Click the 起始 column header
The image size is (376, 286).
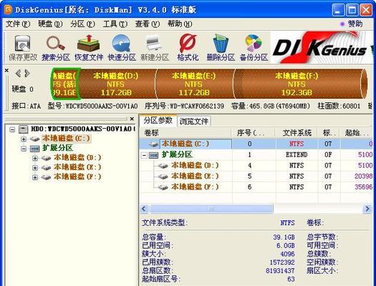pos(356,132)
